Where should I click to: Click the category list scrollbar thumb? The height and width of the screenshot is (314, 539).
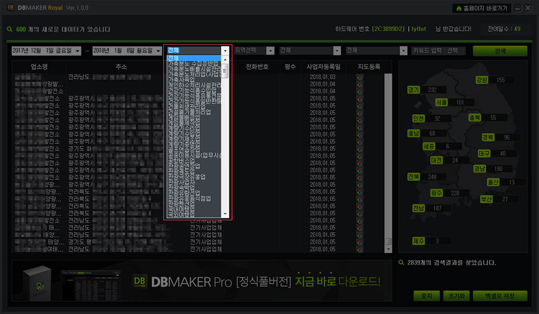225,71
